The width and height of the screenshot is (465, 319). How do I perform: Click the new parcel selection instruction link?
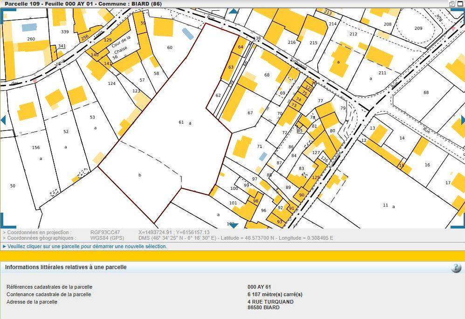point(87,246)
